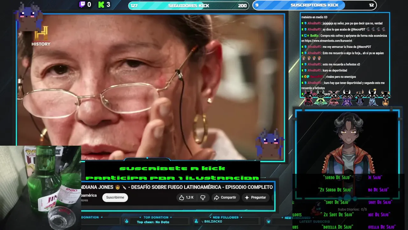The width and height of the screenshot is (408, 230).
Task: Click the History channel logo watermark
Action: point(41,36)
